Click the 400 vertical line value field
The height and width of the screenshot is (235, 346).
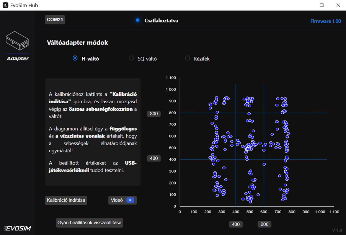[236, 224]
